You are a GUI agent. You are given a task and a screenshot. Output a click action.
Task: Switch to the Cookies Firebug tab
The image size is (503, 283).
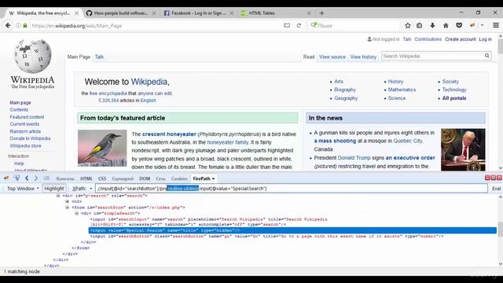click(x=179, y=178)
